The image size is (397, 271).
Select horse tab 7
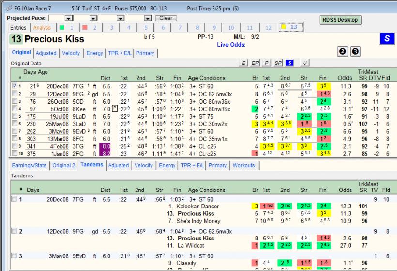click(180, 27)
